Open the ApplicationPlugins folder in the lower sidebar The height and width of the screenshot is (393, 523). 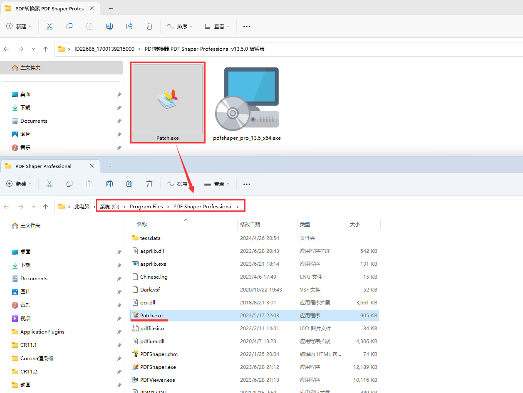[x=42, y=332]
